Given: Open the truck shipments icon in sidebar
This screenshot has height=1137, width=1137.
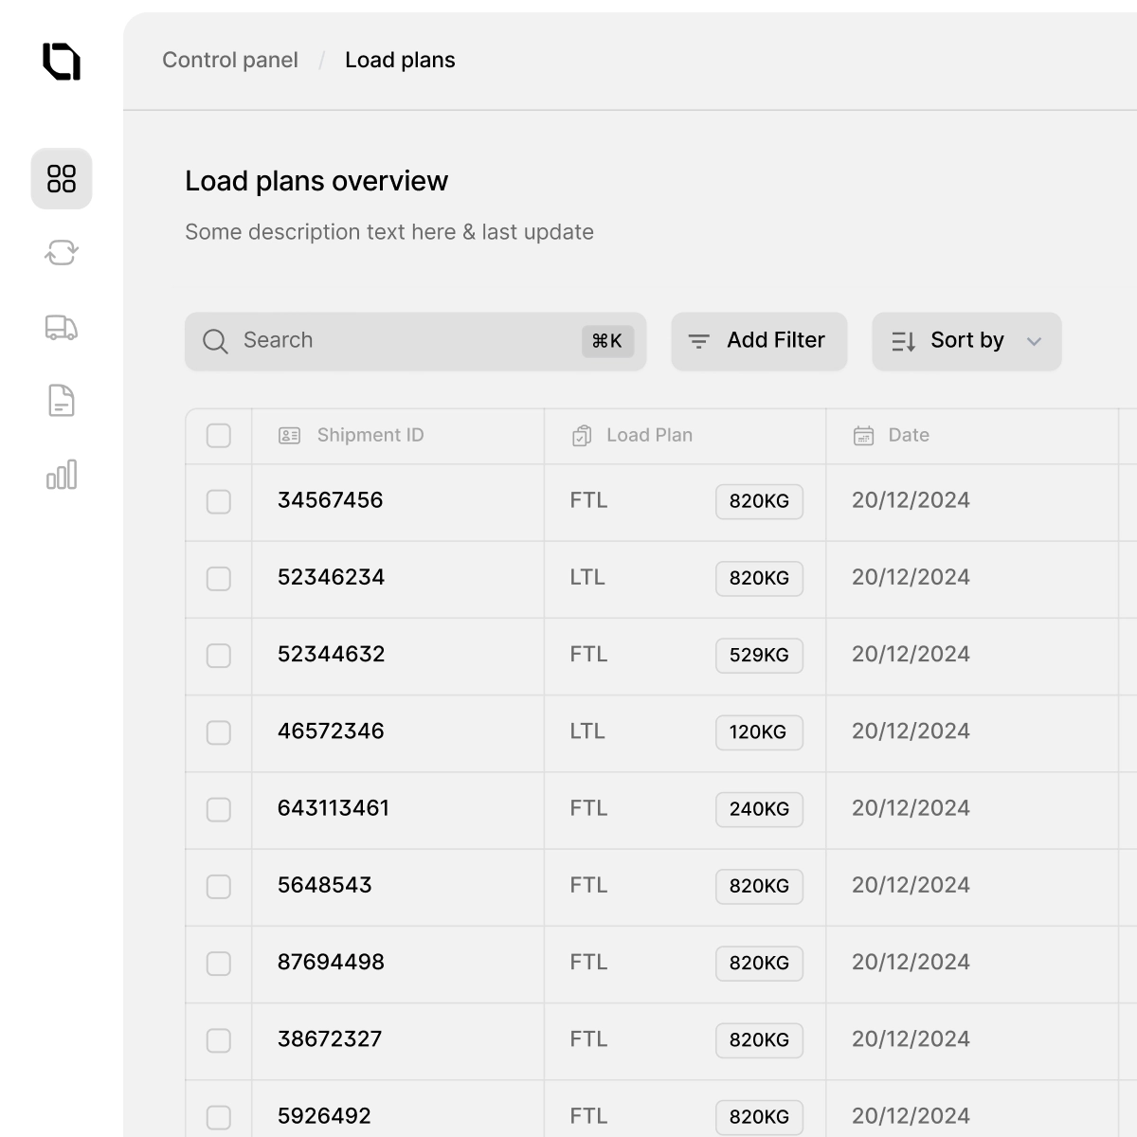Looking at the screenshot, I should point(62,327).
